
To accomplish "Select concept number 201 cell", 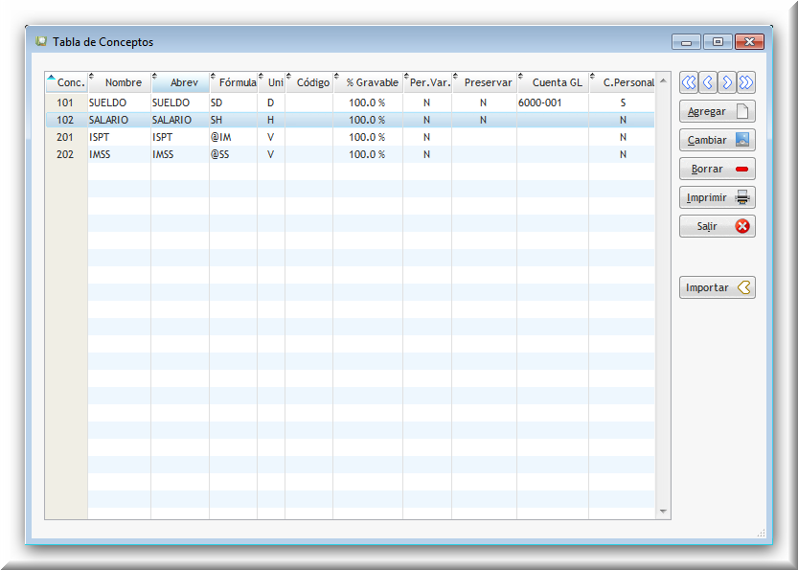I will click(x=65, y=137).
